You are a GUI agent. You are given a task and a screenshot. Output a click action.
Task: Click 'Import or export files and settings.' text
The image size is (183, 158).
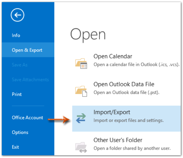pos(128,120)
